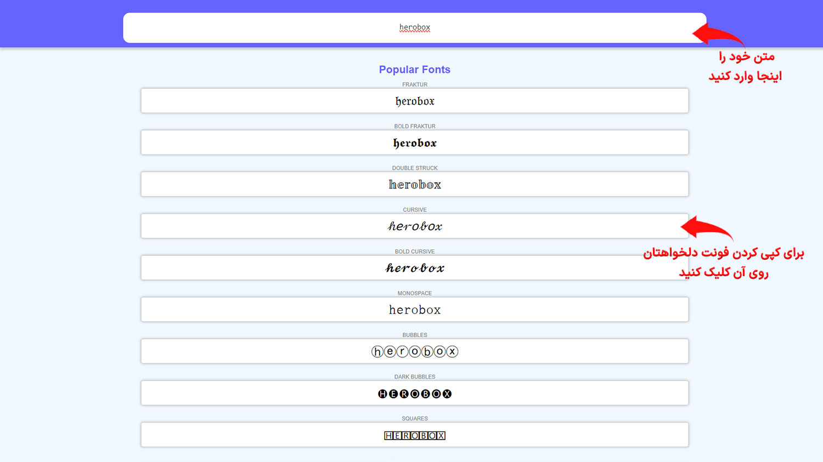Copy the Squares herobox font
The width and height of the screenshot is (823, 462).
tap(415, 435)
